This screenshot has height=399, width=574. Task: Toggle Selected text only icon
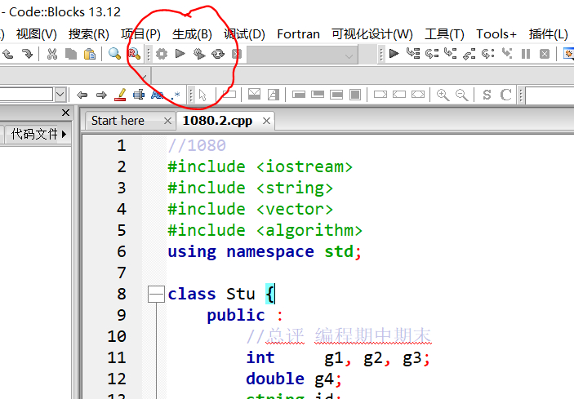[x=139, y=95]
